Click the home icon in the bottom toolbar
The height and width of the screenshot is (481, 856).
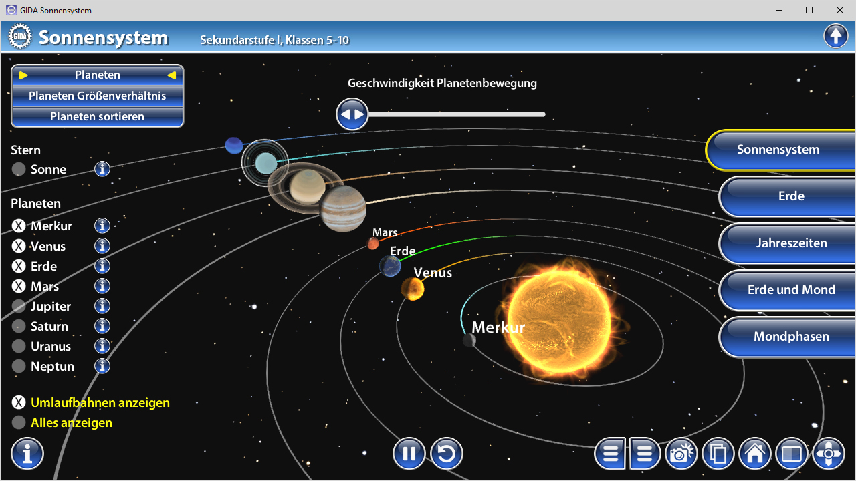754,454
